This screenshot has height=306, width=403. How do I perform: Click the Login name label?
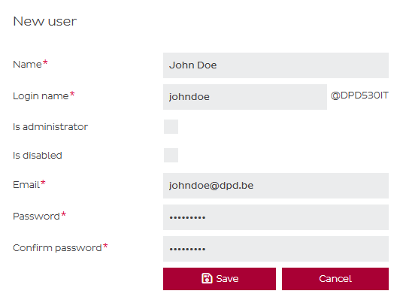41,96
